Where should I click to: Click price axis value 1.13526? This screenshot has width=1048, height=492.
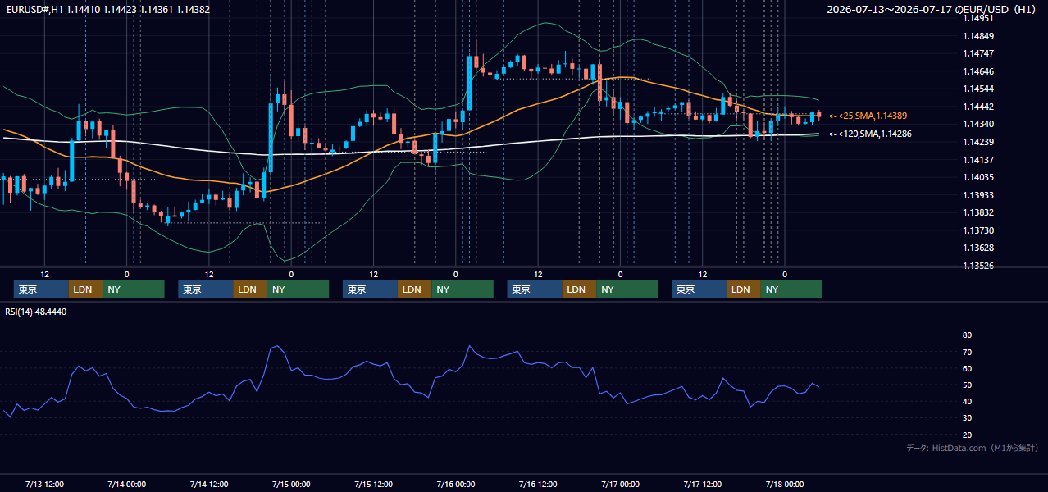(979, 266)
